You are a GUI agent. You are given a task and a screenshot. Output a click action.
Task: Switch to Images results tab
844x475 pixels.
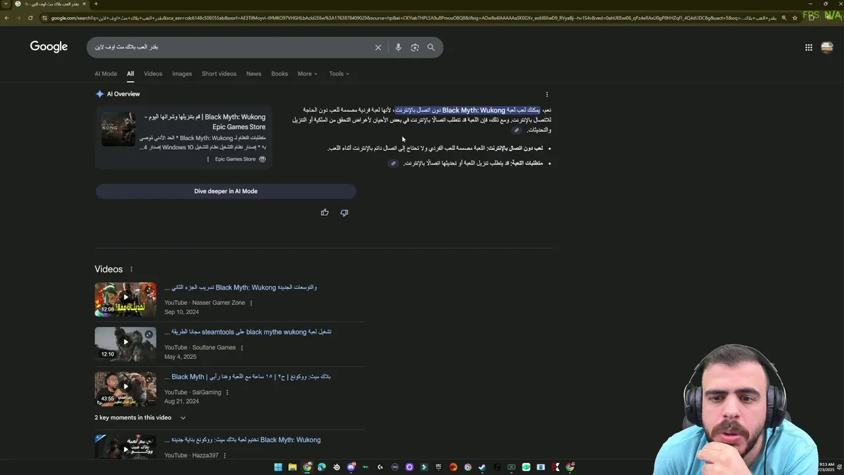182,74
